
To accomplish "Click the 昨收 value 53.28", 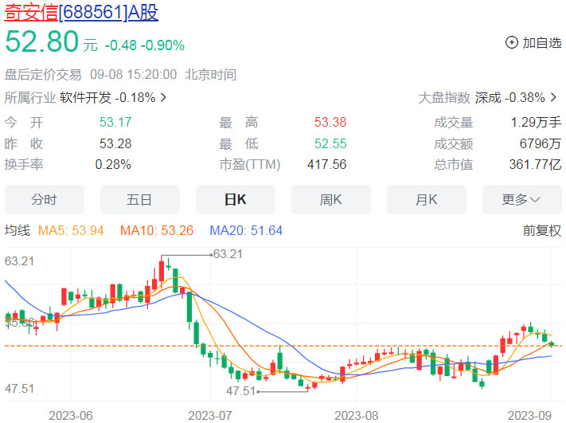I will (x=115, y=143).
